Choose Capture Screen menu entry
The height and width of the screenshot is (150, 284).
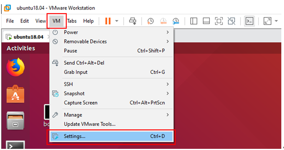(111, 103)
